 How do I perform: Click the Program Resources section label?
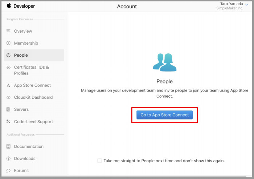20,19
